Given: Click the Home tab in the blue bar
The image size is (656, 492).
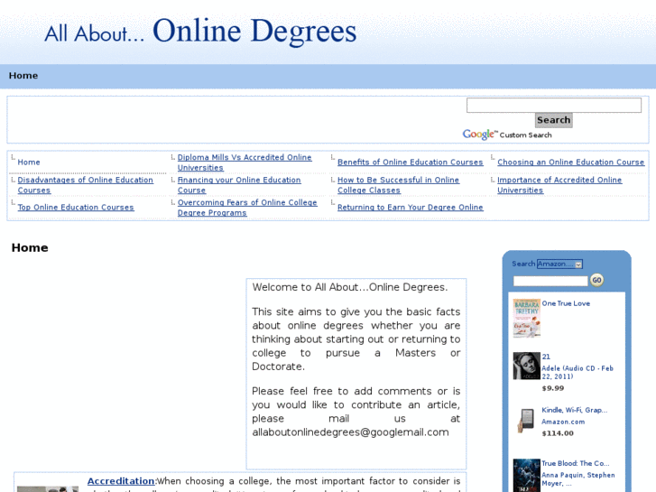Looking at the screenshot, I should 23,76.
